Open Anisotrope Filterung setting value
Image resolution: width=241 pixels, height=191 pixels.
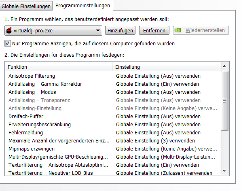pos(158,76)
